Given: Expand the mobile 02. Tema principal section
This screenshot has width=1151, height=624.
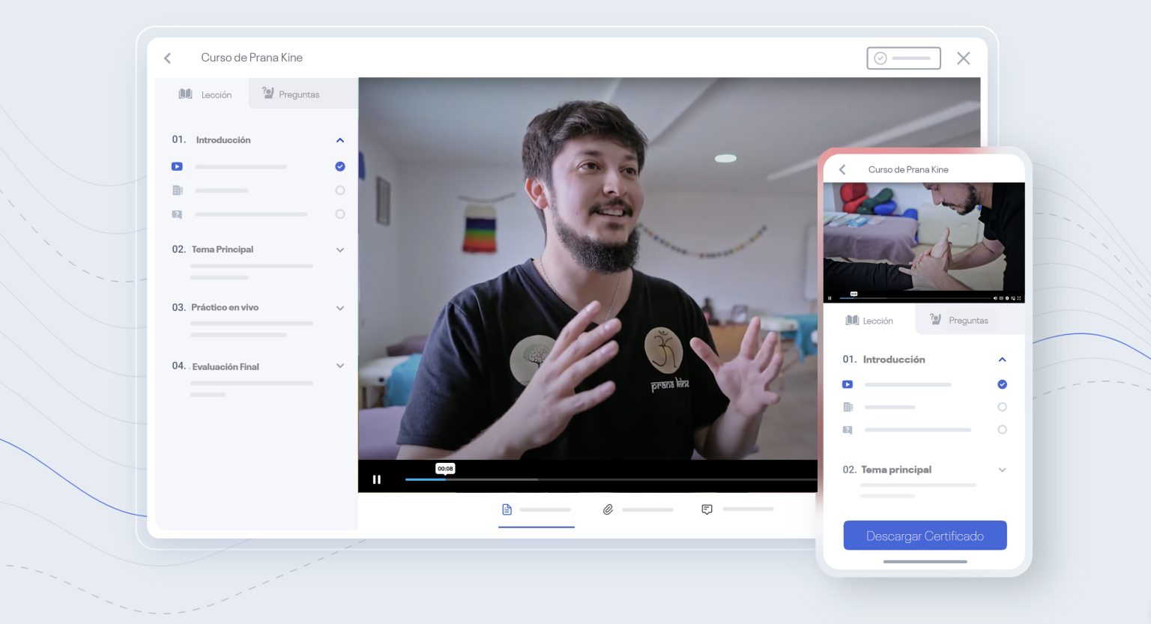Looking at the screenshot, I should 1002,470.
